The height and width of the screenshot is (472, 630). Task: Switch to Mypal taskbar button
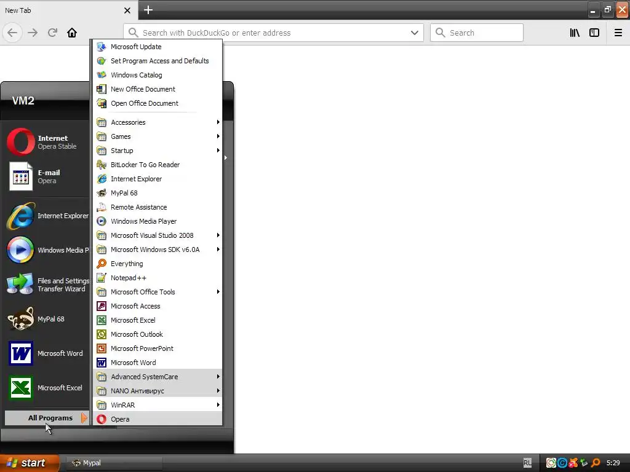(114, 463)
